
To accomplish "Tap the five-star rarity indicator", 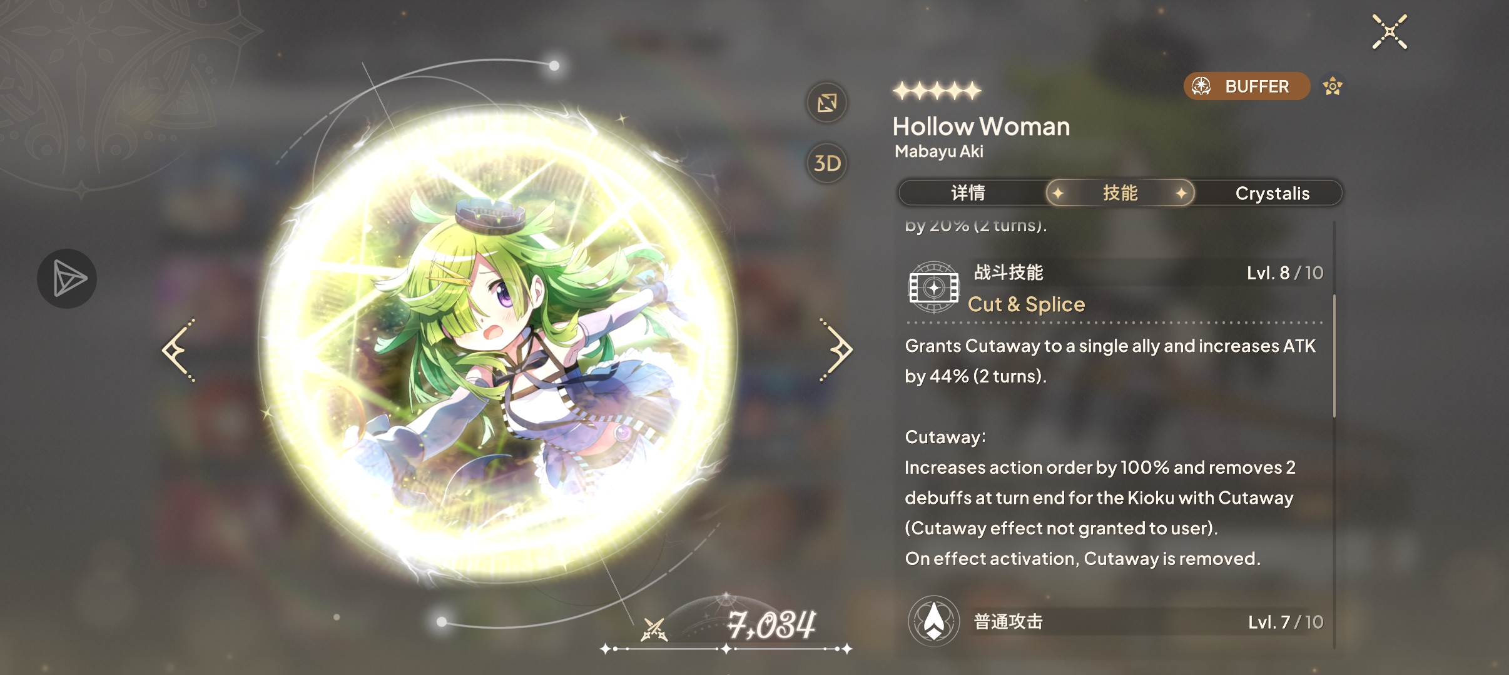I will 937,91.
